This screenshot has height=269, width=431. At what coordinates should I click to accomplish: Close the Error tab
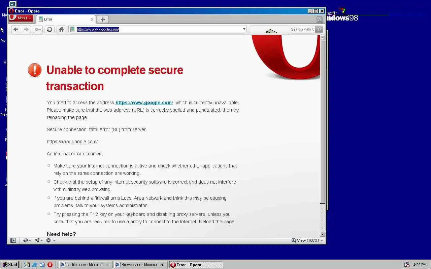(92, 20)
